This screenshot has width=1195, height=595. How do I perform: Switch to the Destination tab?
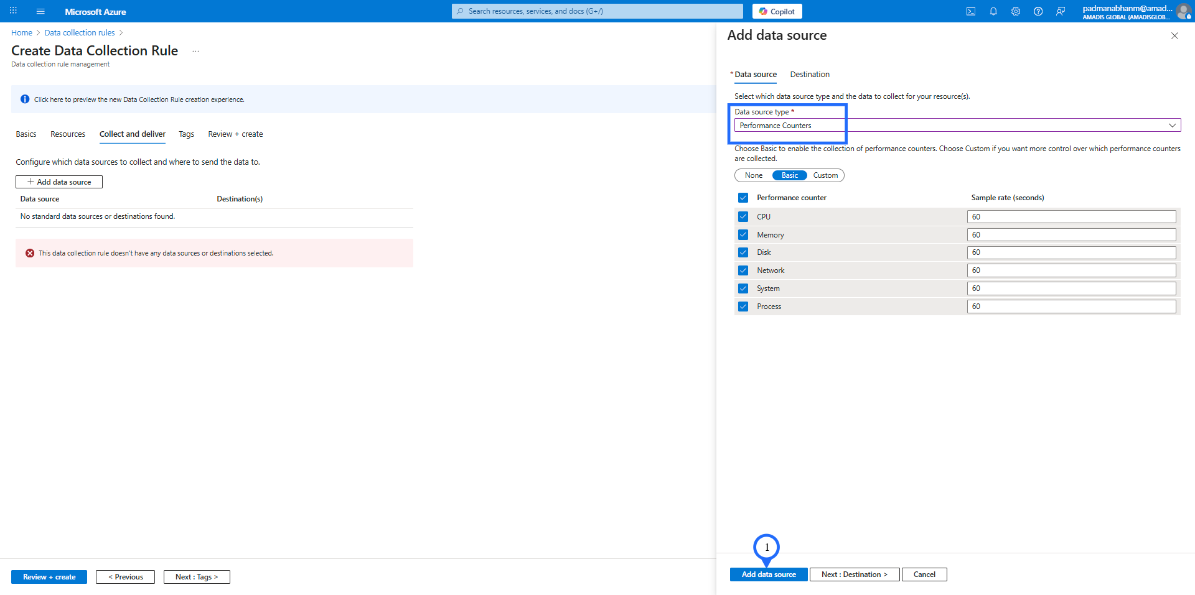point(809,75)
